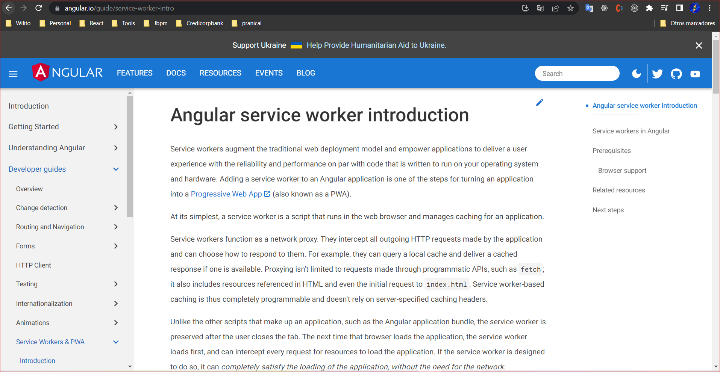Open BLOG in top navigation
The image size is (720, 372).
pos(306,73)
